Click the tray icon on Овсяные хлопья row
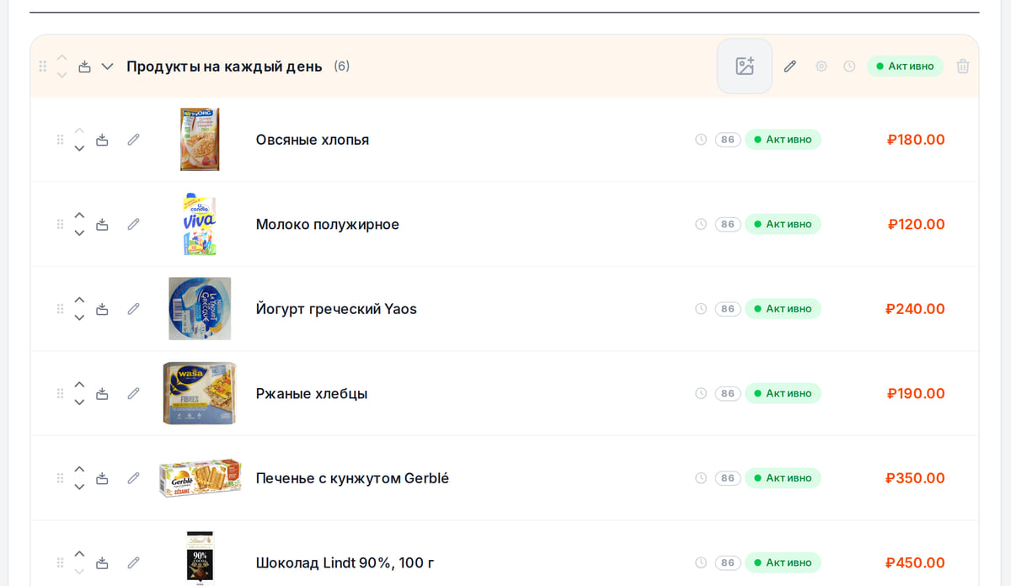 (x=102, y=140)
